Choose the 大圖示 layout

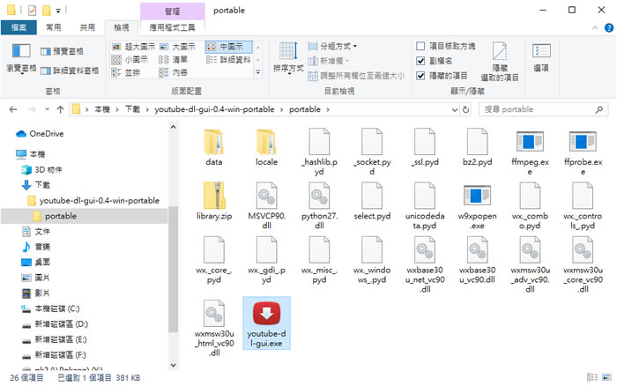click(177, 47)
